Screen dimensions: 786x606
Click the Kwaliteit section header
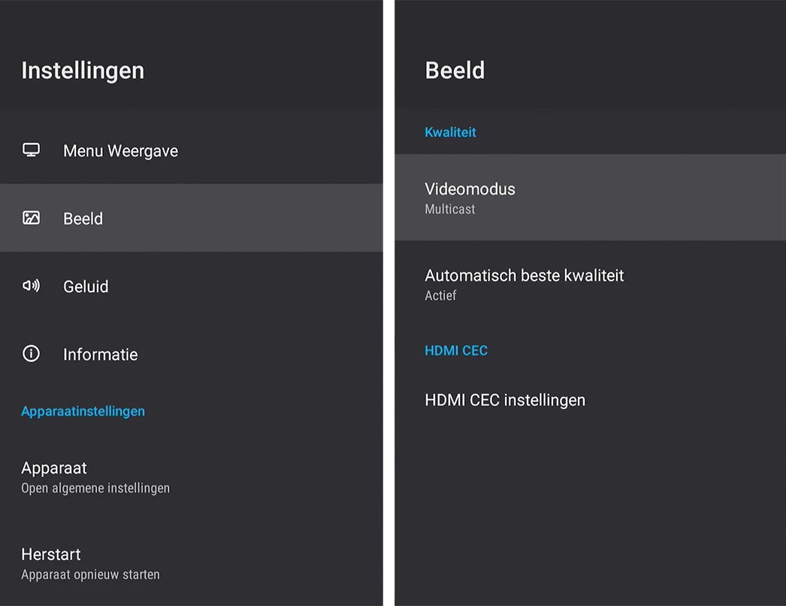pyautogui.click(x=450, y=132)
